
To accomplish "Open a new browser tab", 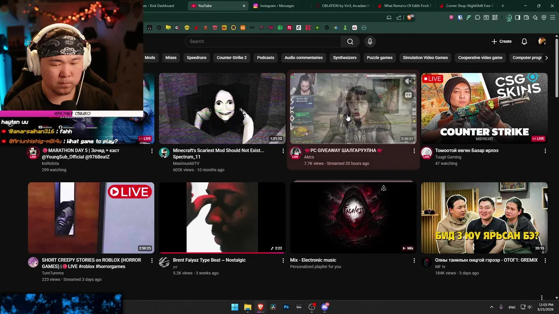I will (503, 6).
